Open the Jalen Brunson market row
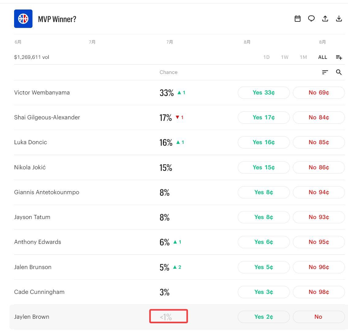Viewport: 348px width, 331px height. click(179, 267)
